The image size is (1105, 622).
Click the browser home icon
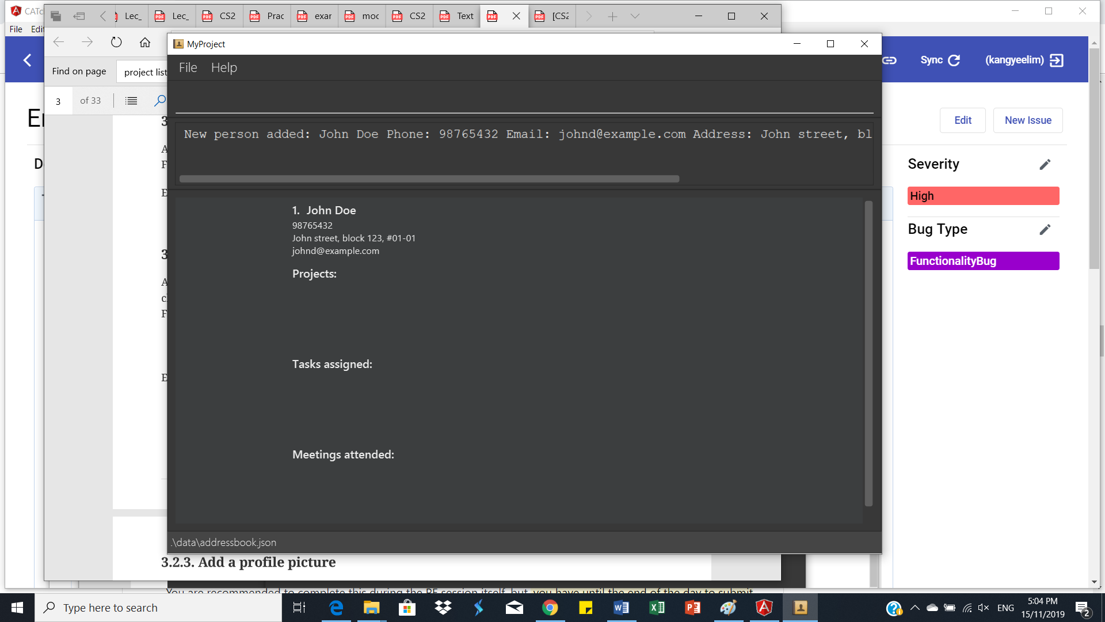[145, 42]
